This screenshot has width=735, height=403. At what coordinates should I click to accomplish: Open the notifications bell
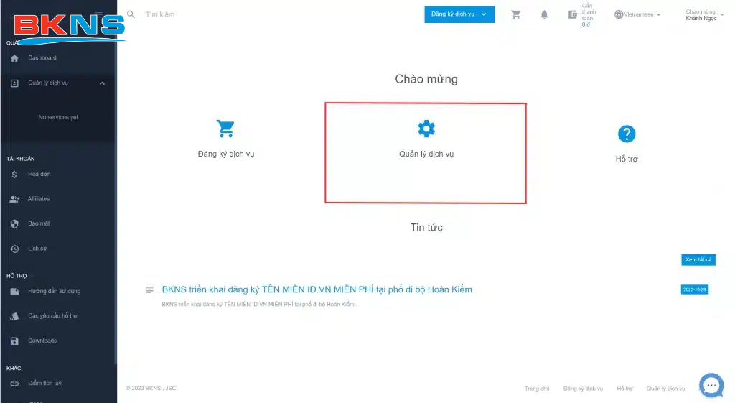[x=544, y=14]
